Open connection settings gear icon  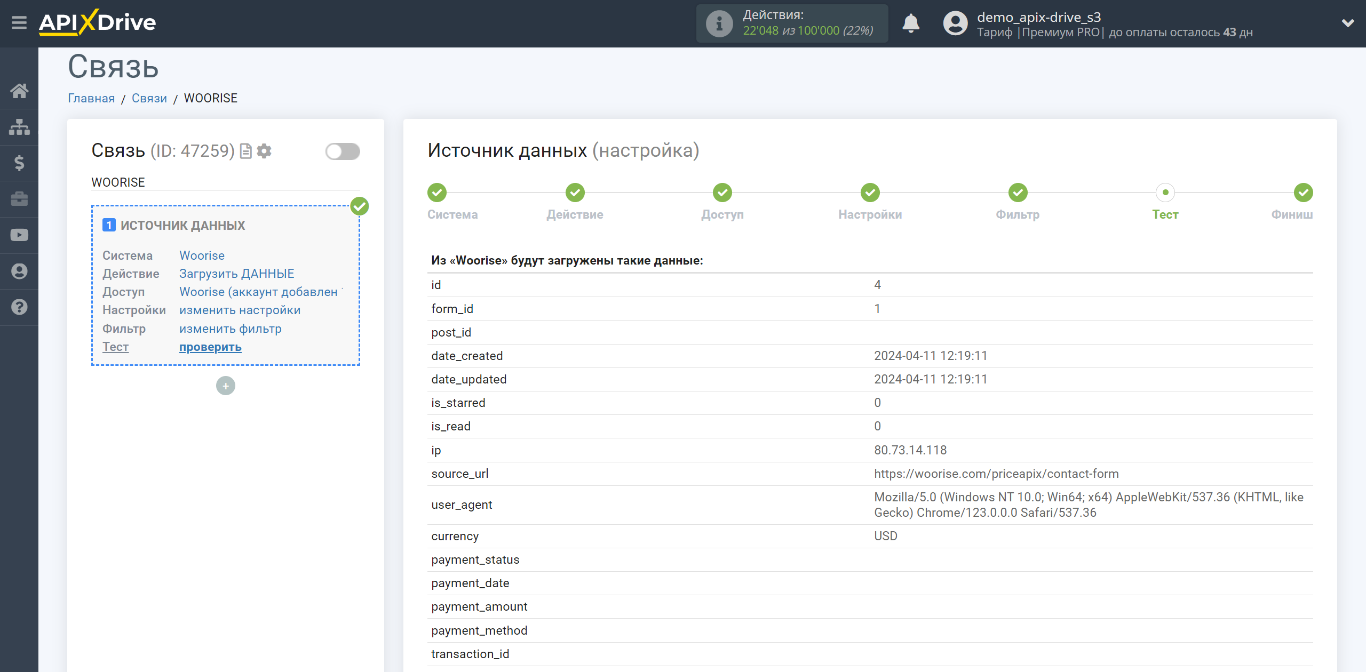pyautogui.click(x=264, y=151)
